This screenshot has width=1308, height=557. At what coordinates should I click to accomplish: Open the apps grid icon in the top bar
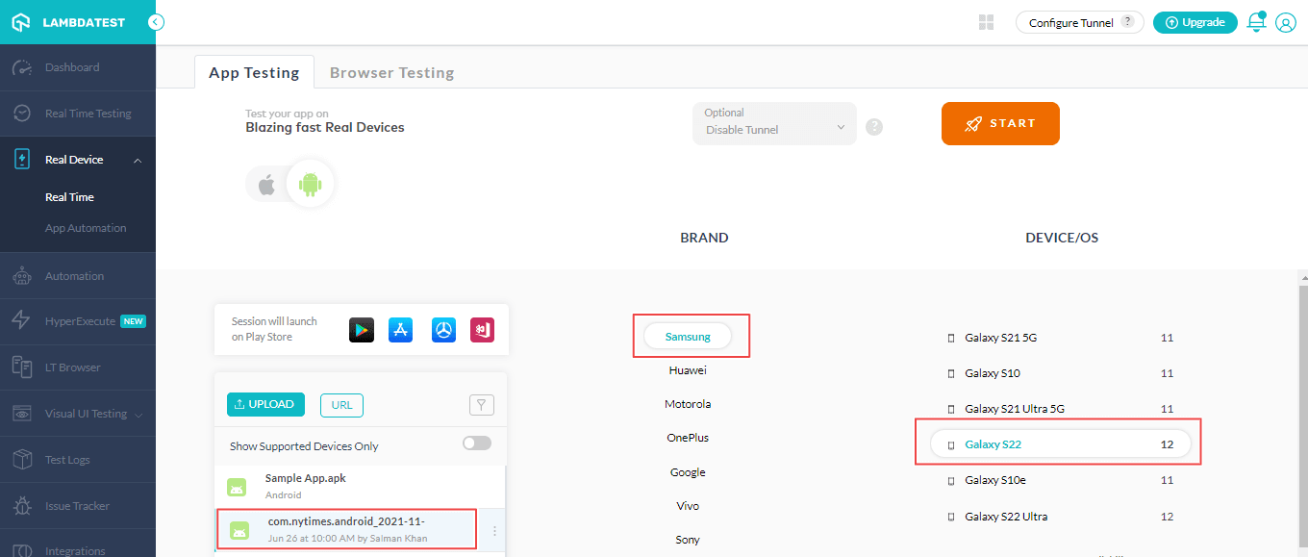click(x=986, y=21)
